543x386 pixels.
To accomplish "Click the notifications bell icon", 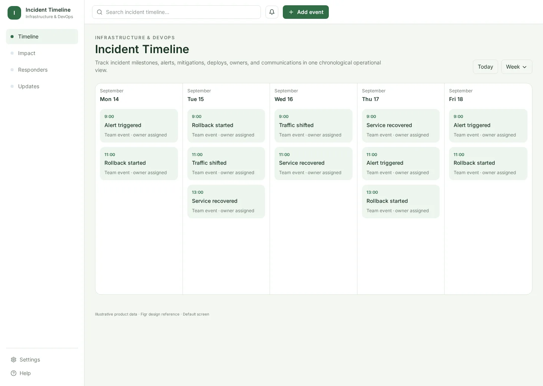I will (x=272, y=12).
